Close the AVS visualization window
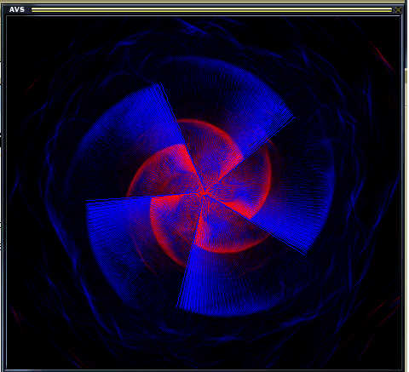The height and width of the screenshot is (372, 409). pyautogui.click(x=398, y=10)
